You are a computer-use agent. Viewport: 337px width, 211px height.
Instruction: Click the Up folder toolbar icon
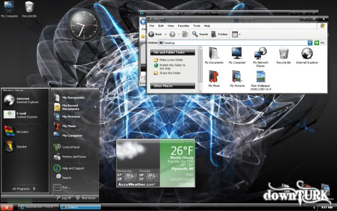pos(185,34)
